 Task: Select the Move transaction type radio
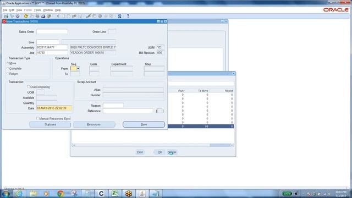pos(8,63)
